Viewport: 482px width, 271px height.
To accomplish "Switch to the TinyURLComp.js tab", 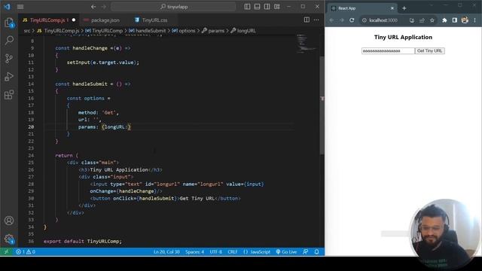I will pyautogui.click(x=49, y=20).
